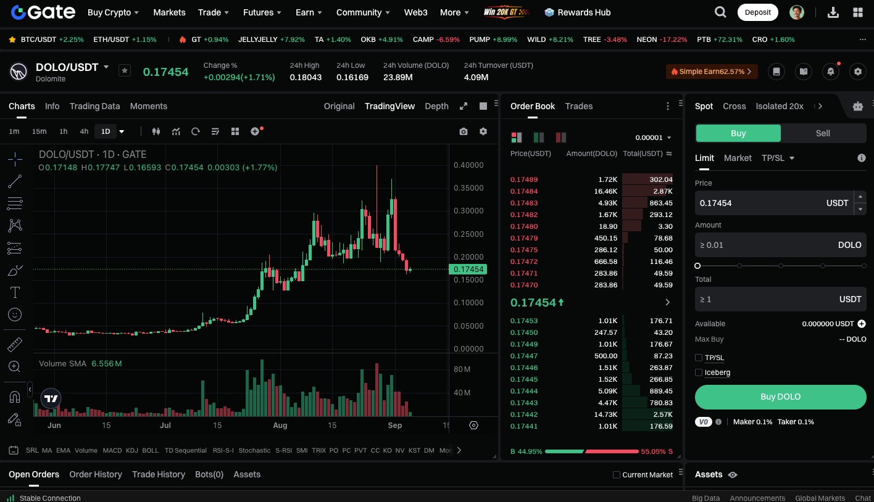Switch to the Sell side toggle

pyautogui.click(x=823, y=133)
